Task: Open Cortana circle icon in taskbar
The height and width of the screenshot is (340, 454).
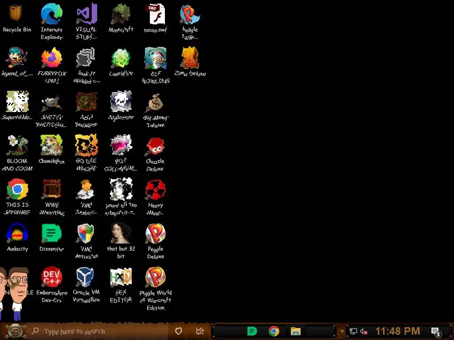Action: 179,331
